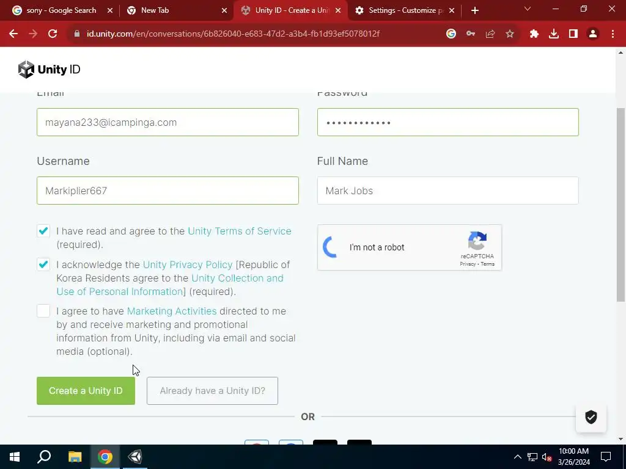The width and height of the screenshot is (626, 469).
Task: Open the Chrome downloads icon
Action: point(554,34)
